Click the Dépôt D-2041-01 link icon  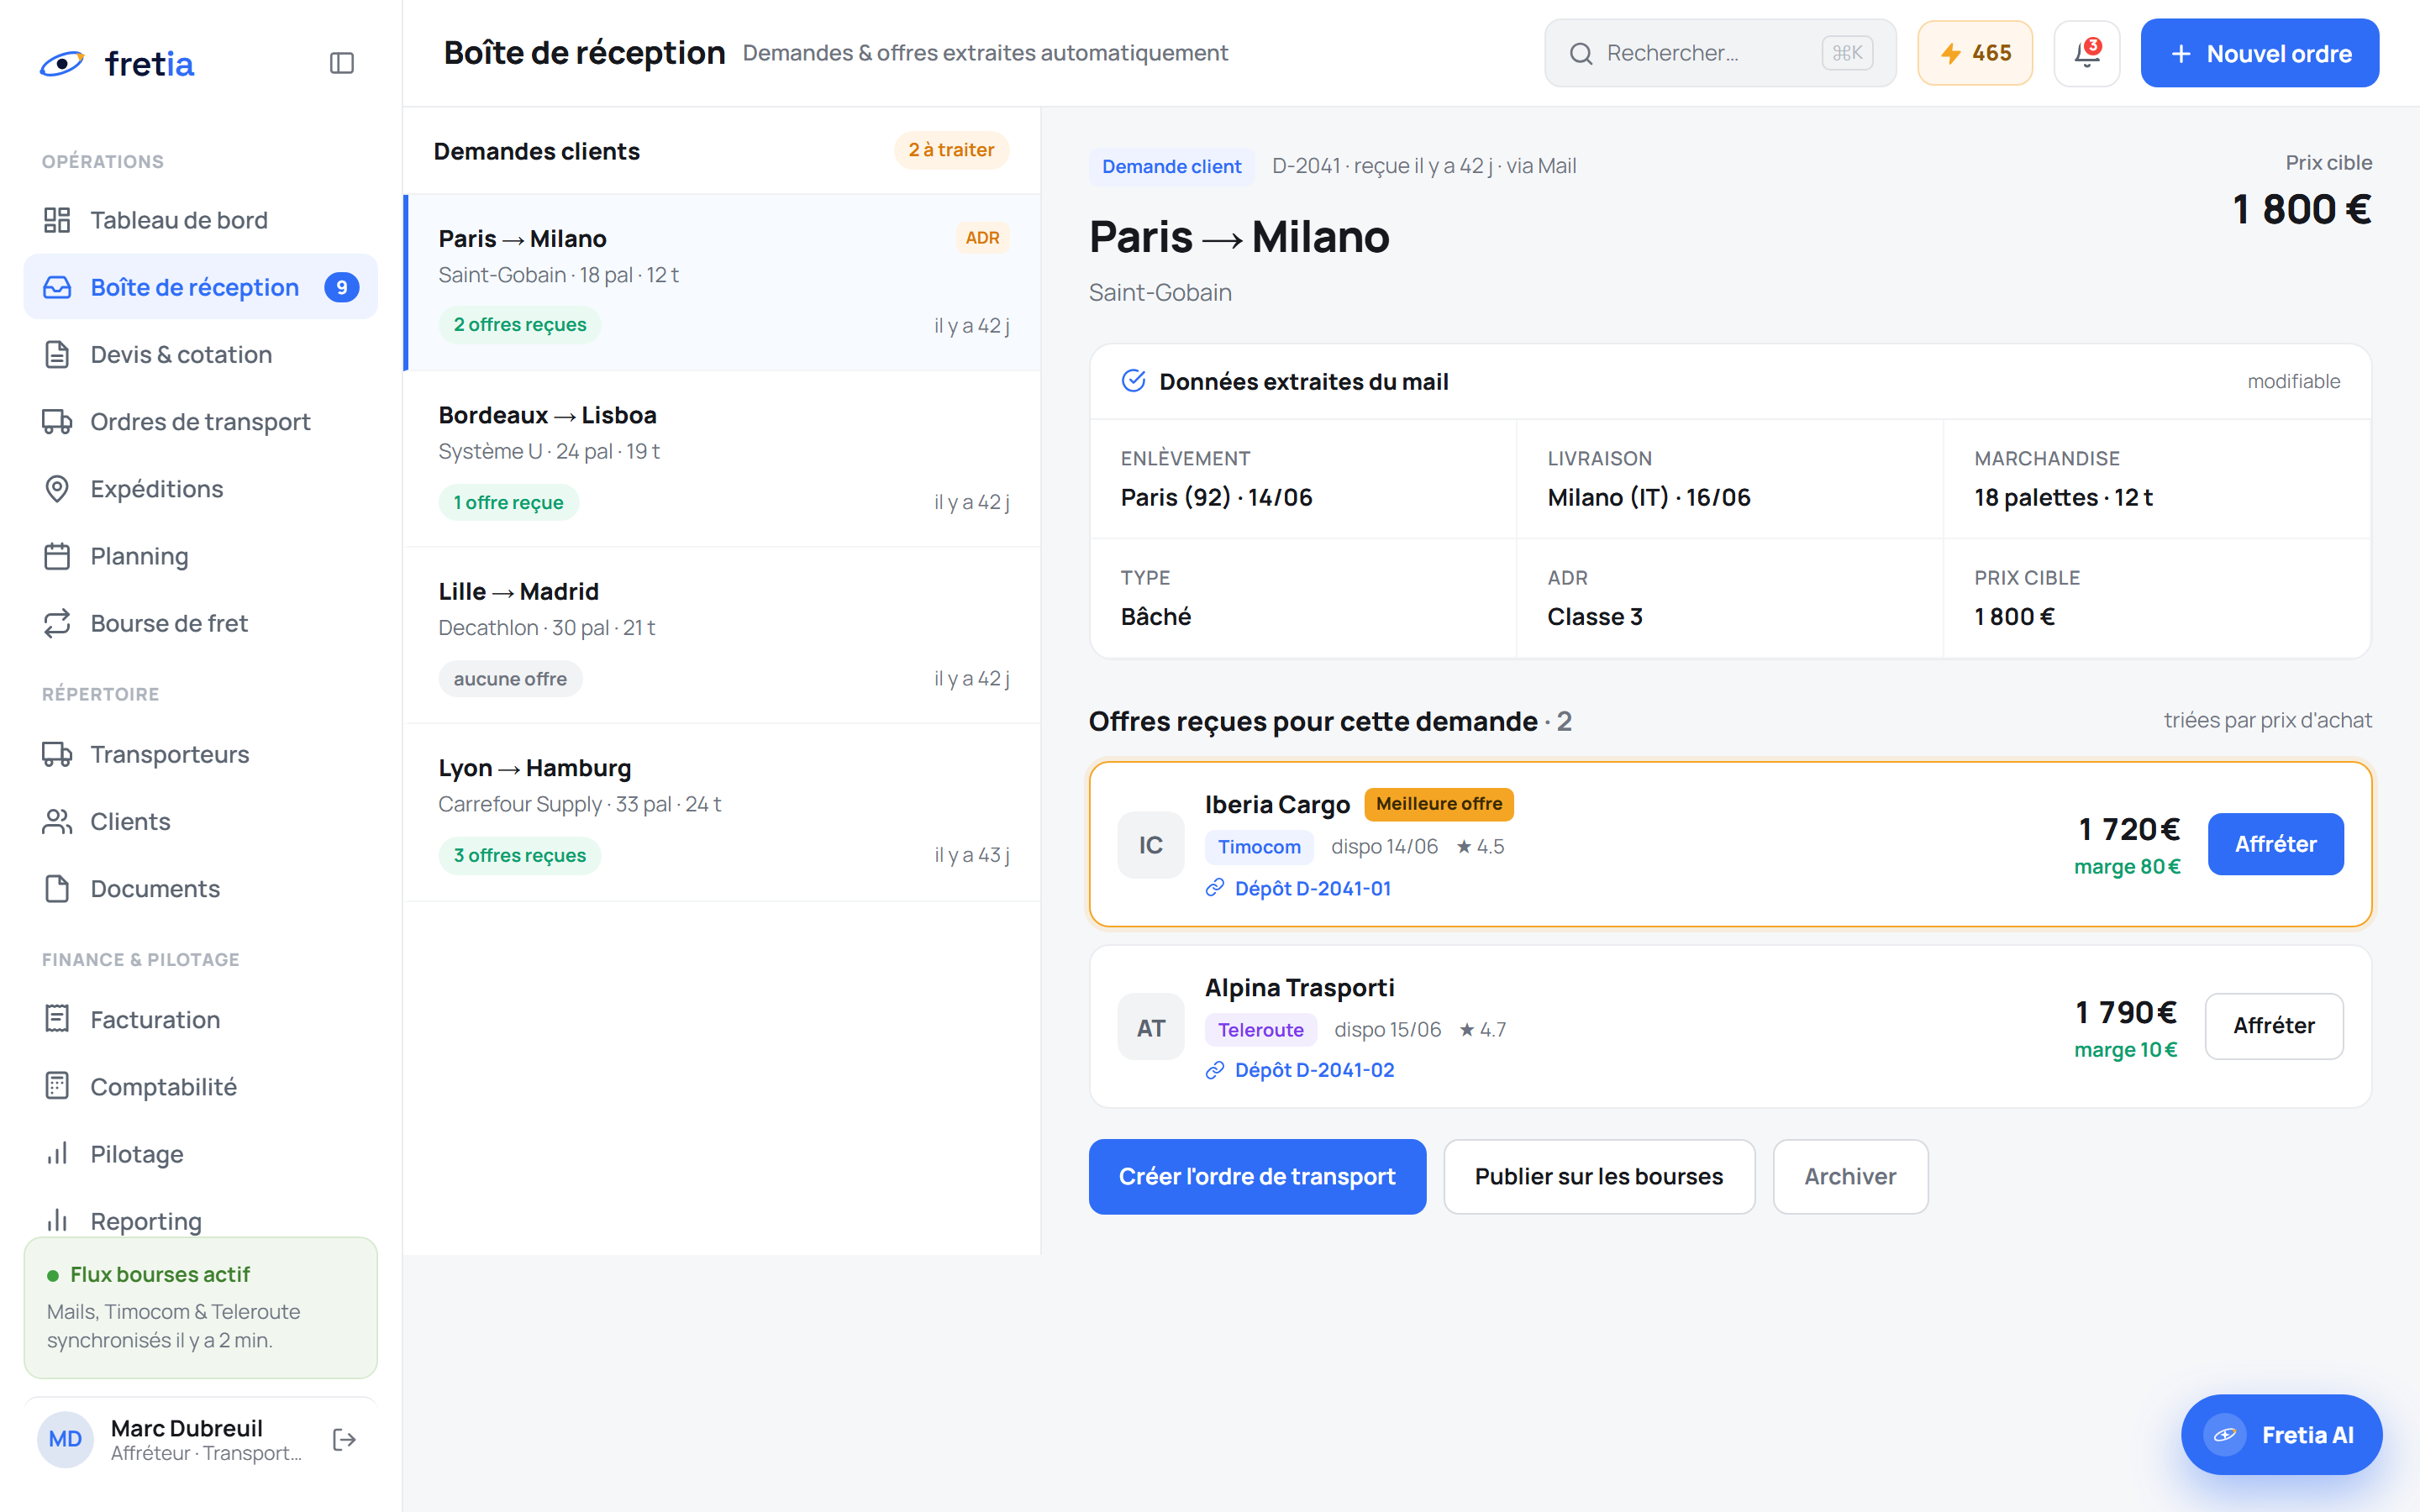click(x=1215, y=888)
